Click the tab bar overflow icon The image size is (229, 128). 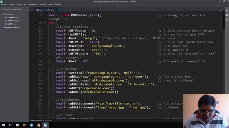(x=220, y=10)
